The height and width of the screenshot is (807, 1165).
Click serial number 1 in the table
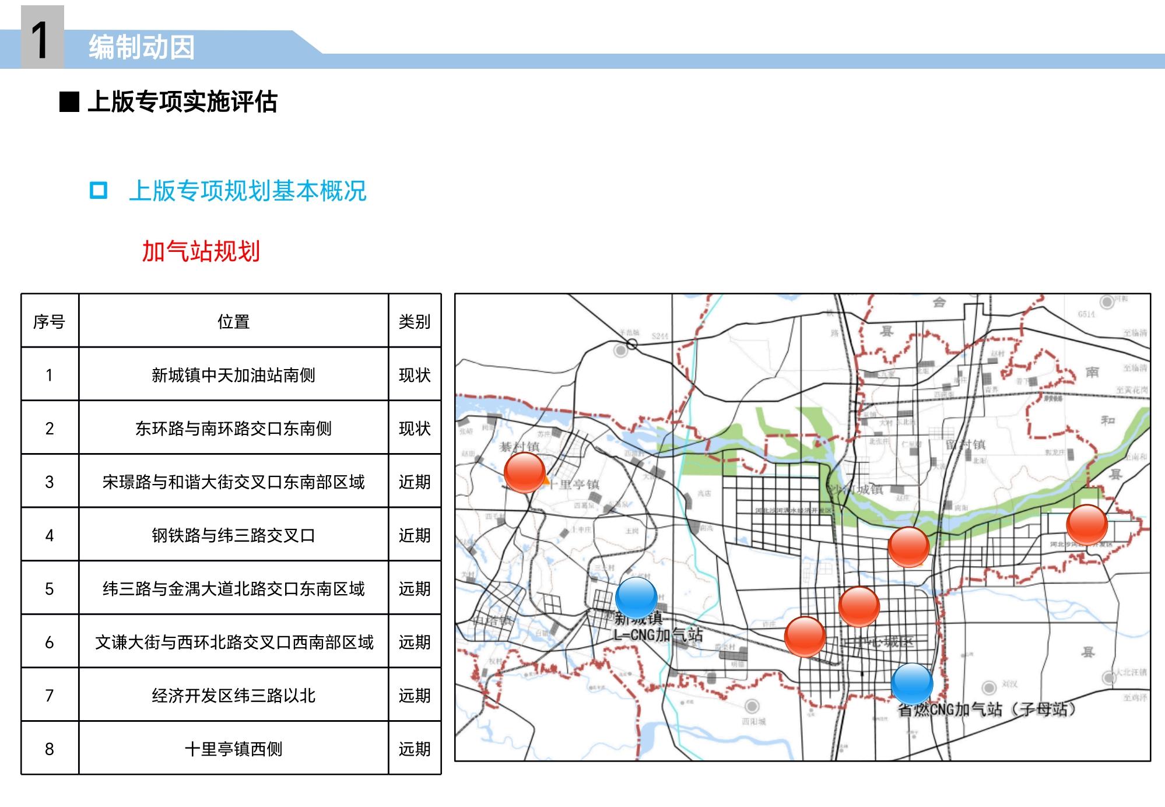50,375
